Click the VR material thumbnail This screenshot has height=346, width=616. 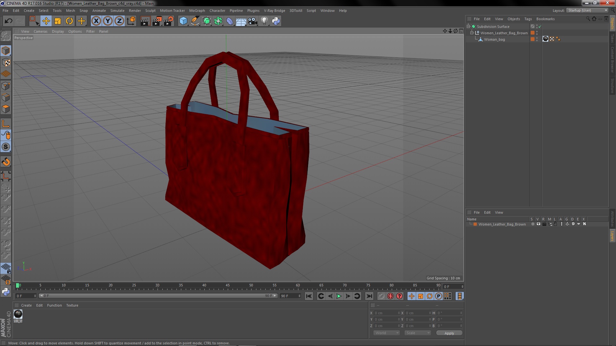tap(18, 314)
